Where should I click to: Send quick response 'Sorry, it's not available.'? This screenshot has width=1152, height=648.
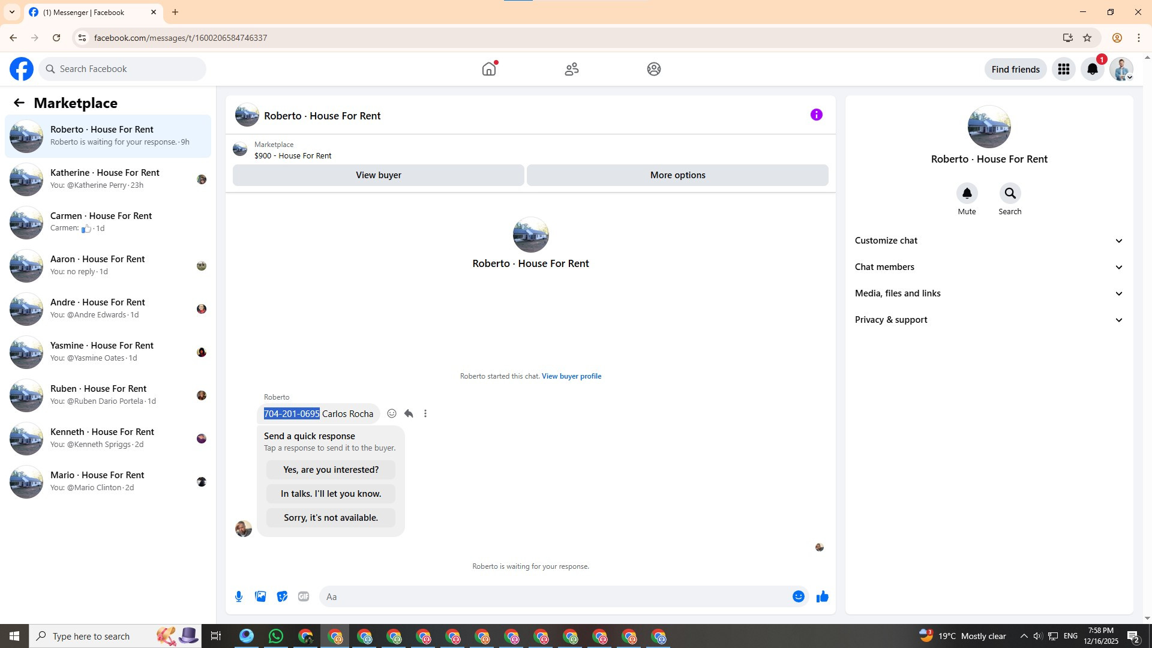(x=331, y=518)
